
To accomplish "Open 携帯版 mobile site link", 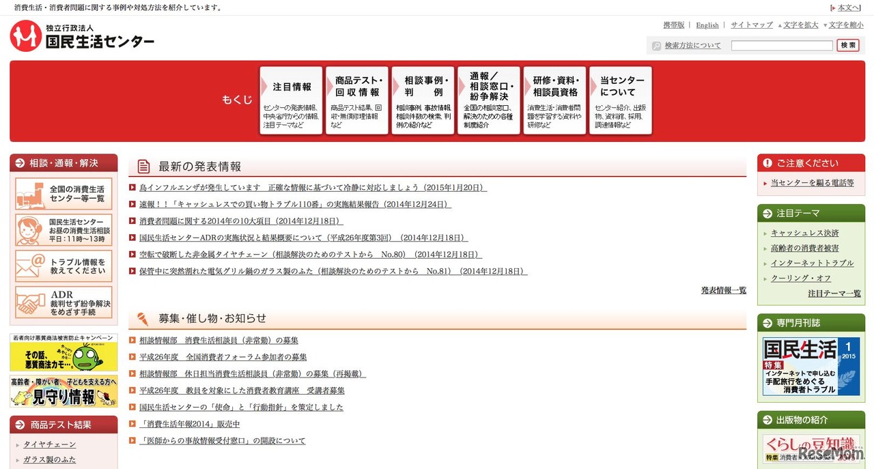I will [x=674, y=25].
